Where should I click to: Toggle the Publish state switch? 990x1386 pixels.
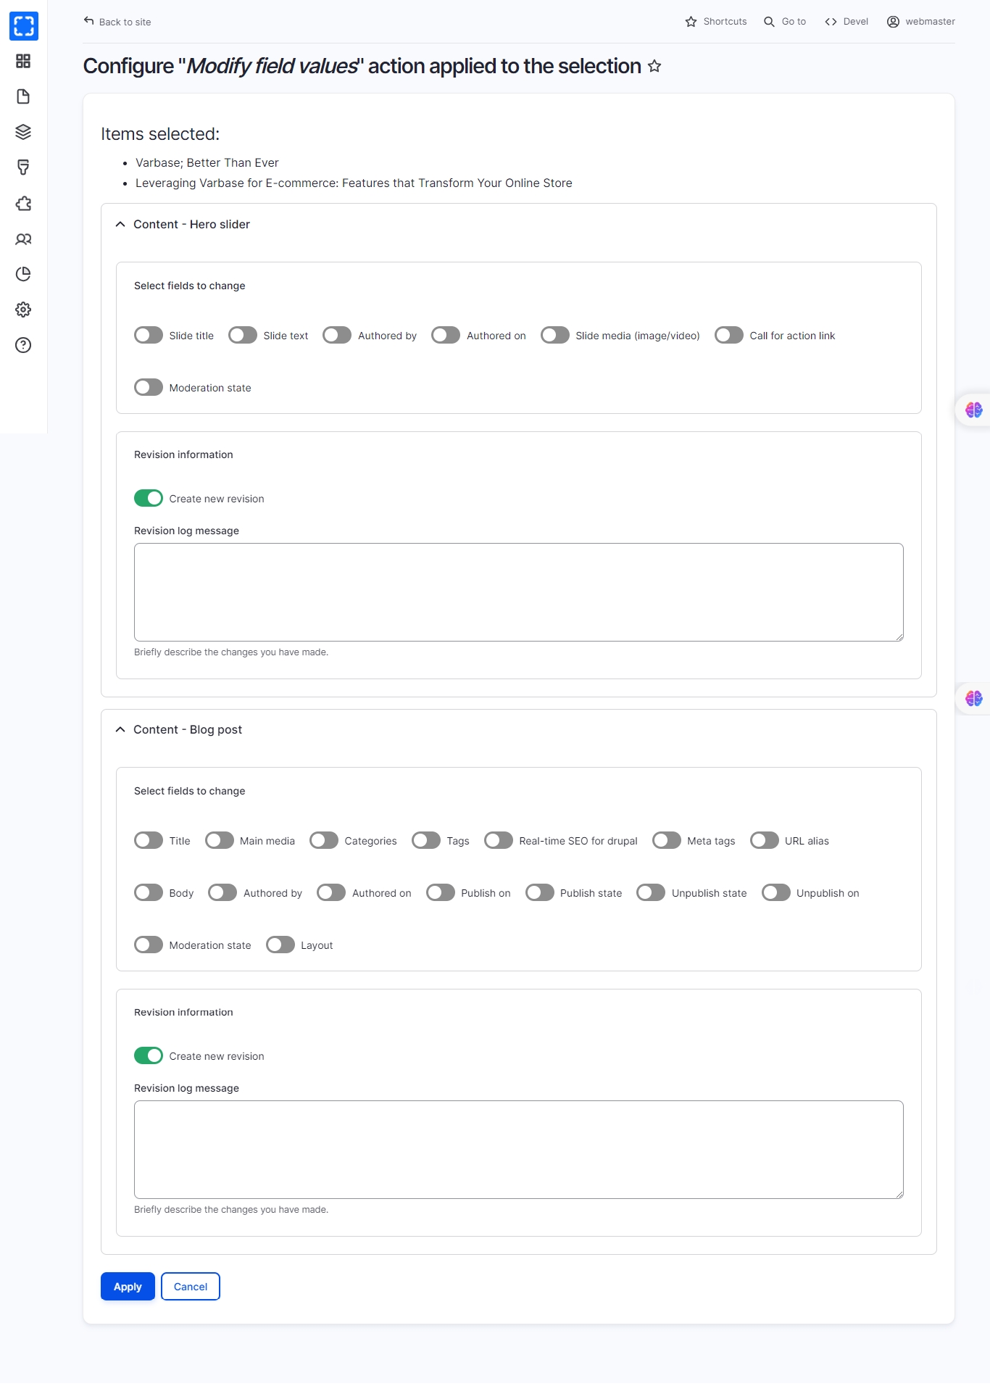tap(539, 892)
